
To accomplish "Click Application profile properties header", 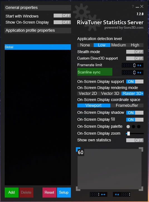I will click(x=38, y=31).
